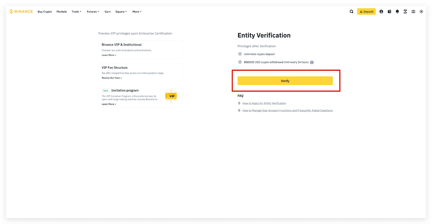Click 'Discover our suite of products' description
Image resolution: width=432 pixels, height=224 pixels.
pyautogui.click(x=127, y=50)
